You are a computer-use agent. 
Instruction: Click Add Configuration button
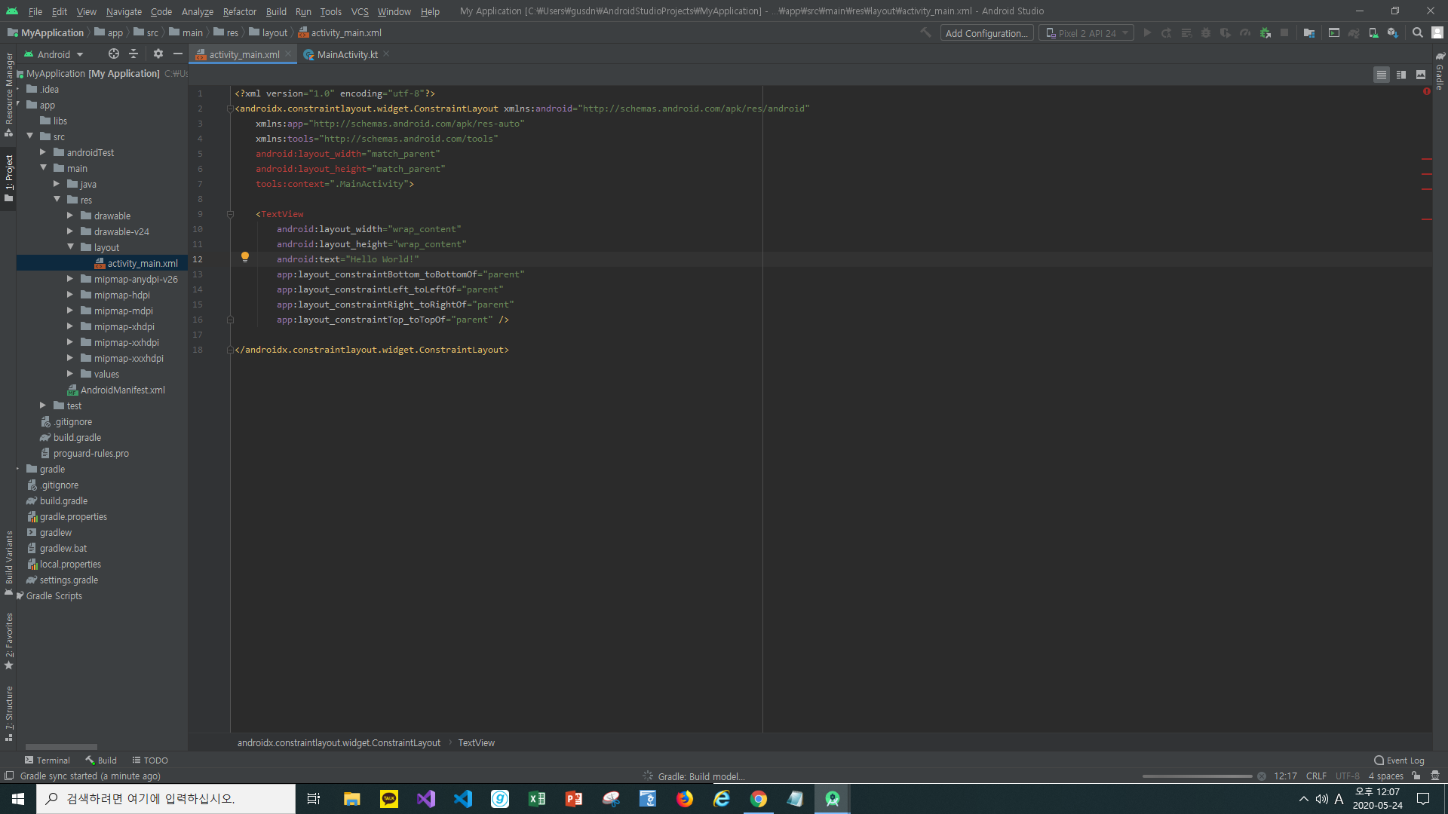(x=986, y=33)
